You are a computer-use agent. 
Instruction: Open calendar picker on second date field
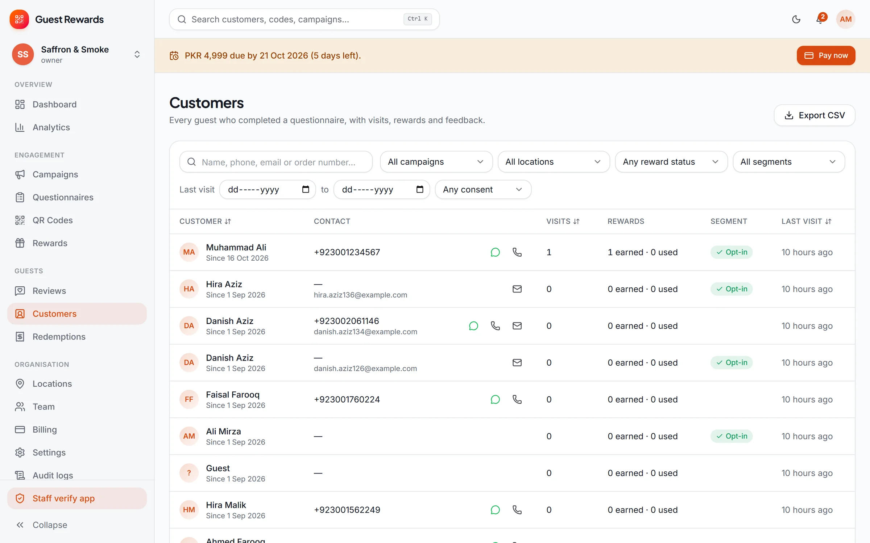[x=420, y=189]
